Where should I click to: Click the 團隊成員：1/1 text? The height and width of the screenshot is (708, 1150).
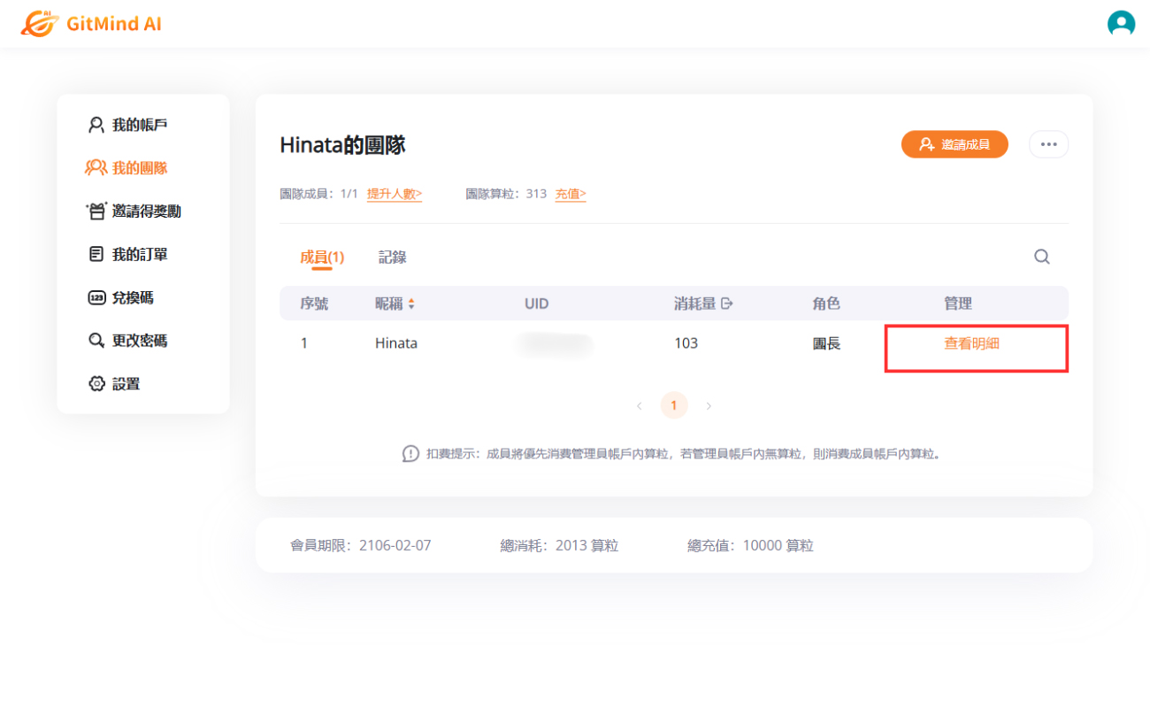click(318, 194)
